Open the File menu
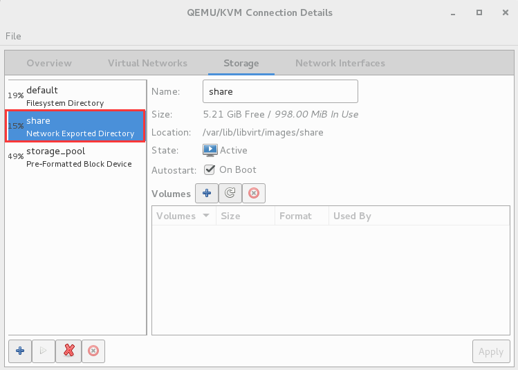The image size is (518, 370). tap(13, 36)
